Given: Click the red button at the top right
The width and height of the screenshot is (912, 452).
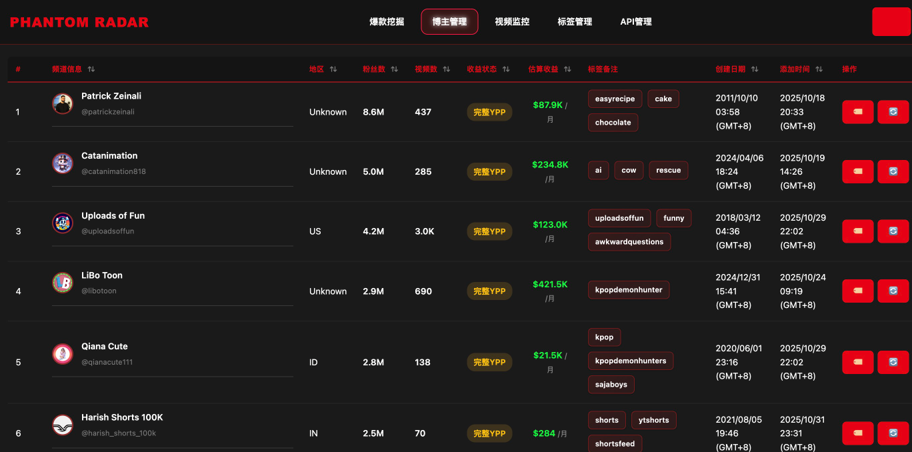Looking at the screenshot, I should [891, 21].
